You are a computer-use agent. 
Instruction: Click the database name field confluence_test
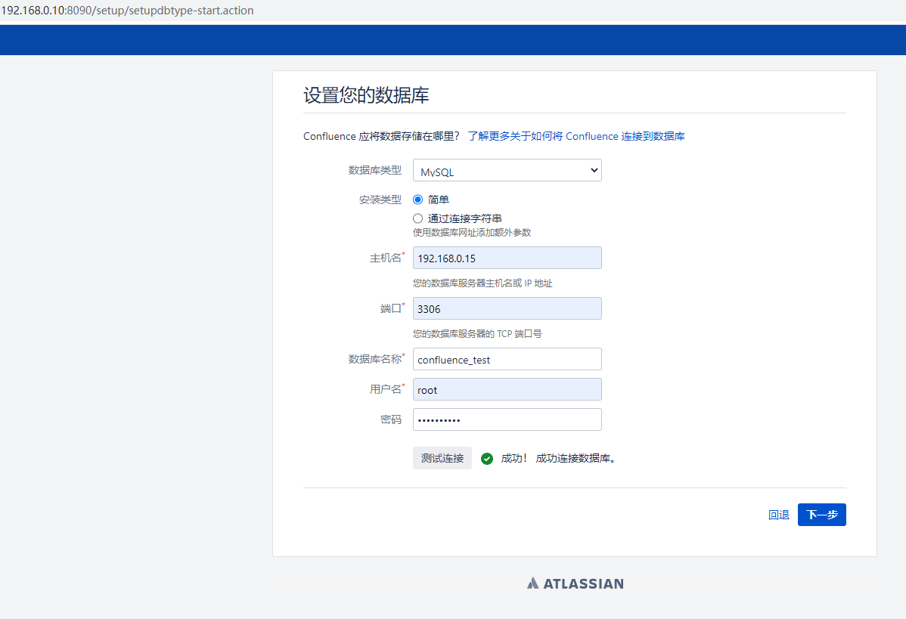[x=507, y=359]
